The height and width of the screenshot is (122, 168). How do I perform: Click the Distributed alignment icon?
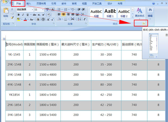pyautogui.click(x=77, y=14)
